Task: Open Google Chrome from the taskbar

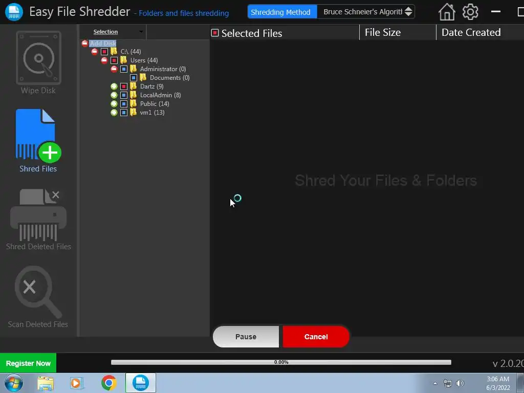Action: 108,383
